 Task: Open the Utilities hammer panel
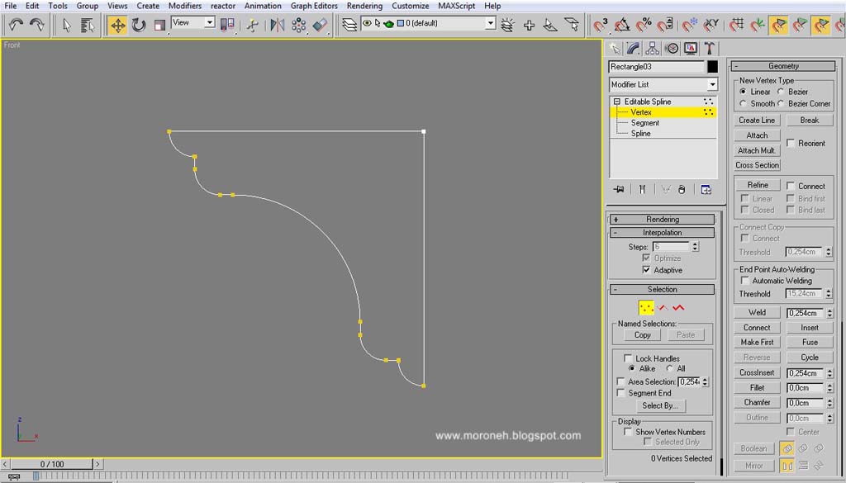[x=709, y=48]
